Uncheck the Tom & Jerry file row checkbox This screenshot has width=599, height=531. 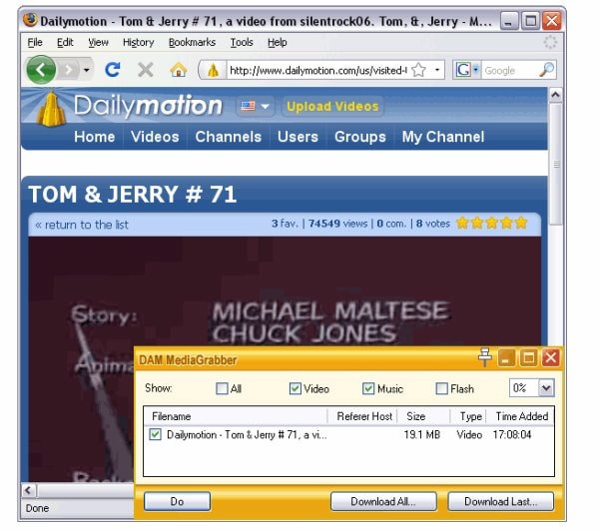coord(155,435)
